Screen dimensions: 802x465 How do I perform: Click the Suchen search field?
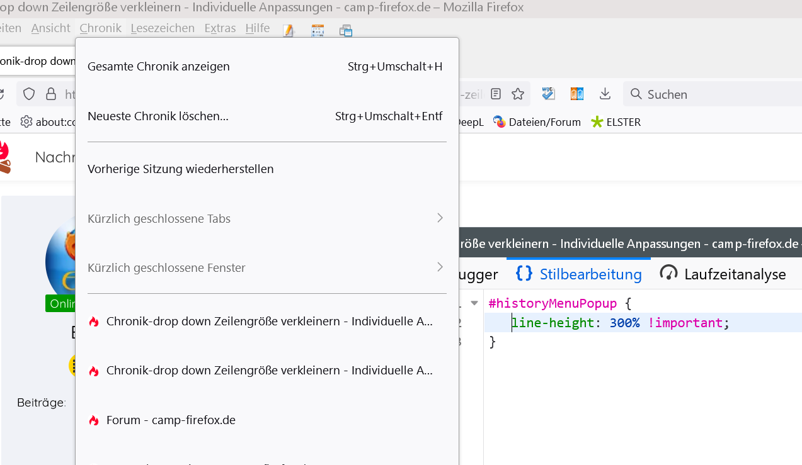coord(712,94)
